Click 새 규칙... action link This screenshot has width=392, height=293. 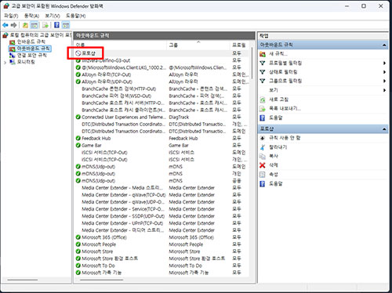point(278,54)
